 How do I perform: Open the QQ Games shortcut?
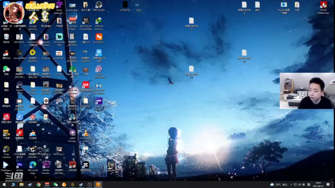click(33, 135)
